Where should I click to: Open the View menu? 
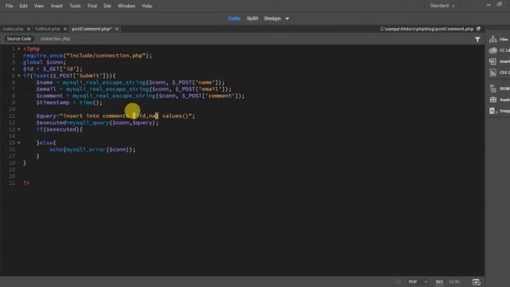tap(39, 6)
